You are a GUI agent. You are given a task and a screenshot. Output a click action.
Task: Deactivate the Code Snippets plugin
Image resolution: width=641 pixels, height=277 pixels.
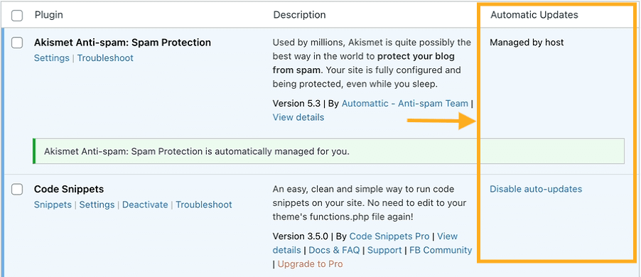point(145,205)
